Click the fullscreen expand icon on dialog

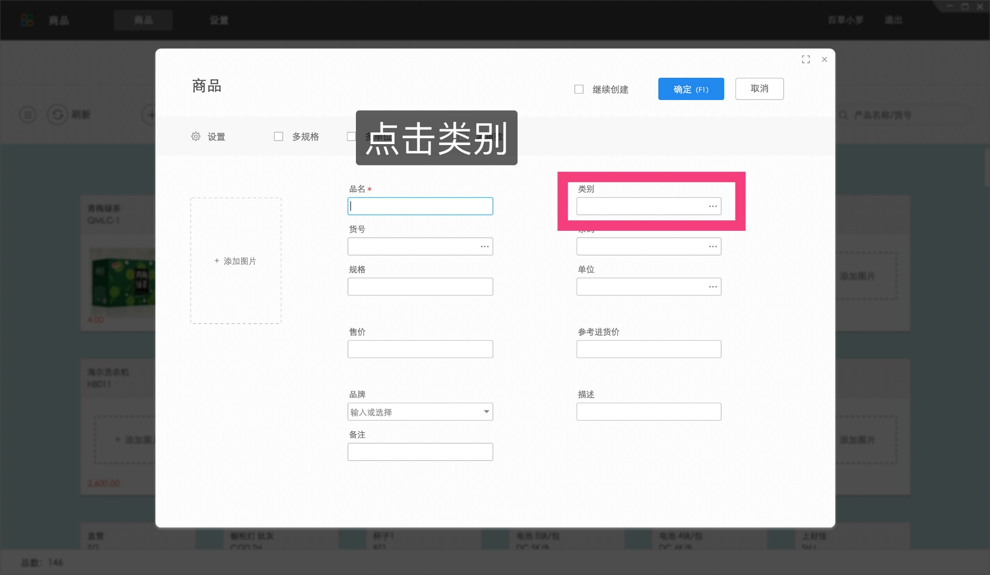coord(806,59)
